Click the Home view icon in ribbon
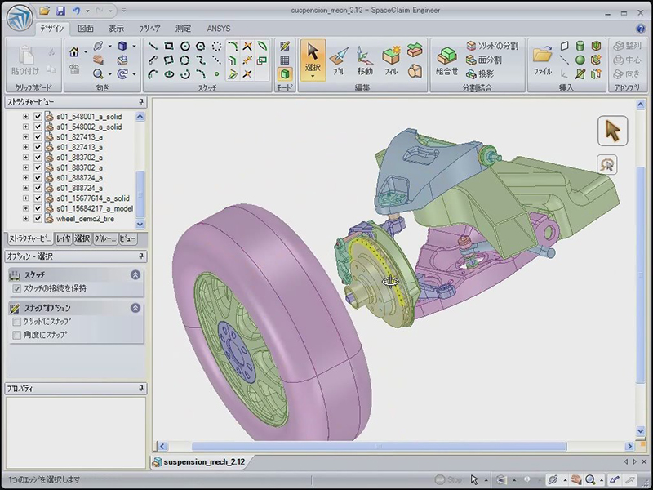653x490 pixels. 74,51
